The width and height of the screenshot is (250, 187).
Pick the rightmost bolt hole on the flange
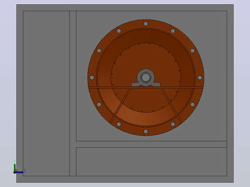click(200, 78)
